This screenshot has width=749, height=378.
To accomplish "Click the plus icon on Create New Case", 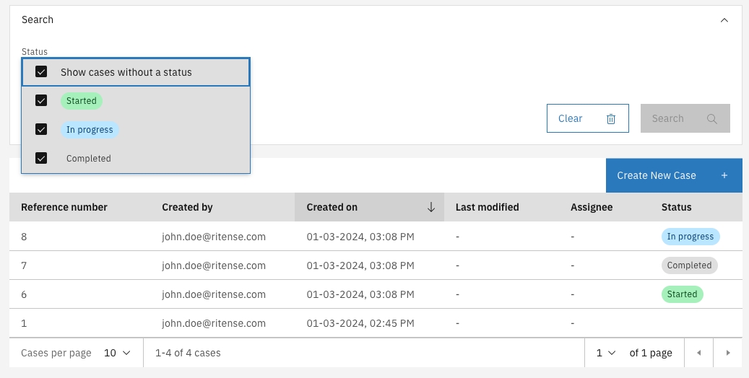I will [x=724, y=175].
